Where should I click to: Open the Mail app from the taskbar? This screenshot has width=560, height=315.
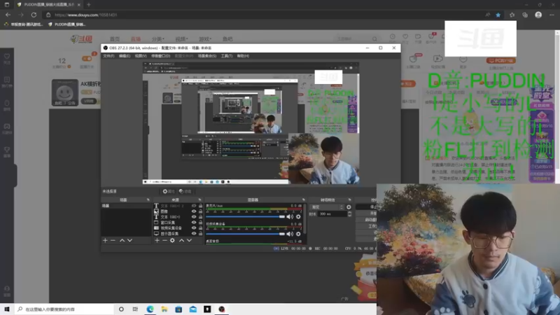tap(193, 309)
